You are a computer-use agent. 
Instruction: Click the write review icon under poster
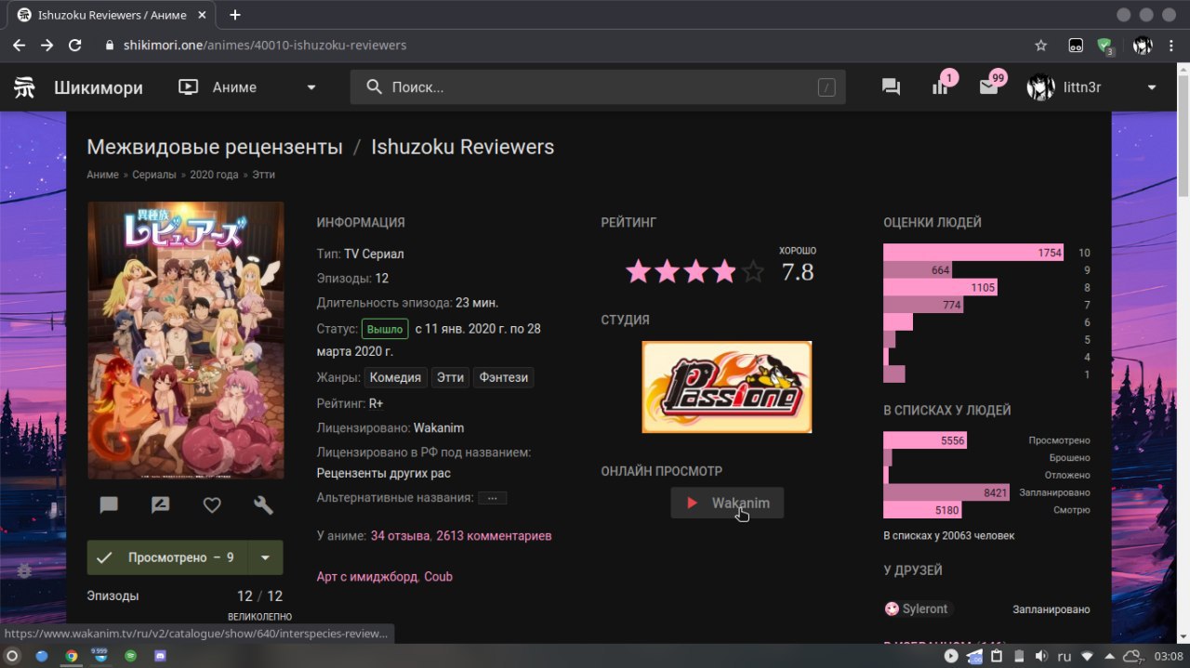point(160,505)
